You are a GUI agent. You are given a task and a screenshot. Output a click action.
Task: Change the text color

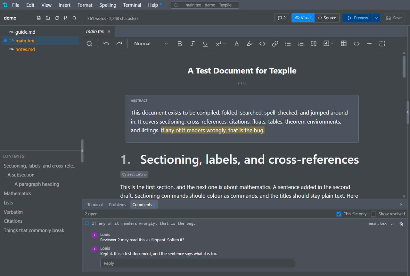[x=237, y=44]
